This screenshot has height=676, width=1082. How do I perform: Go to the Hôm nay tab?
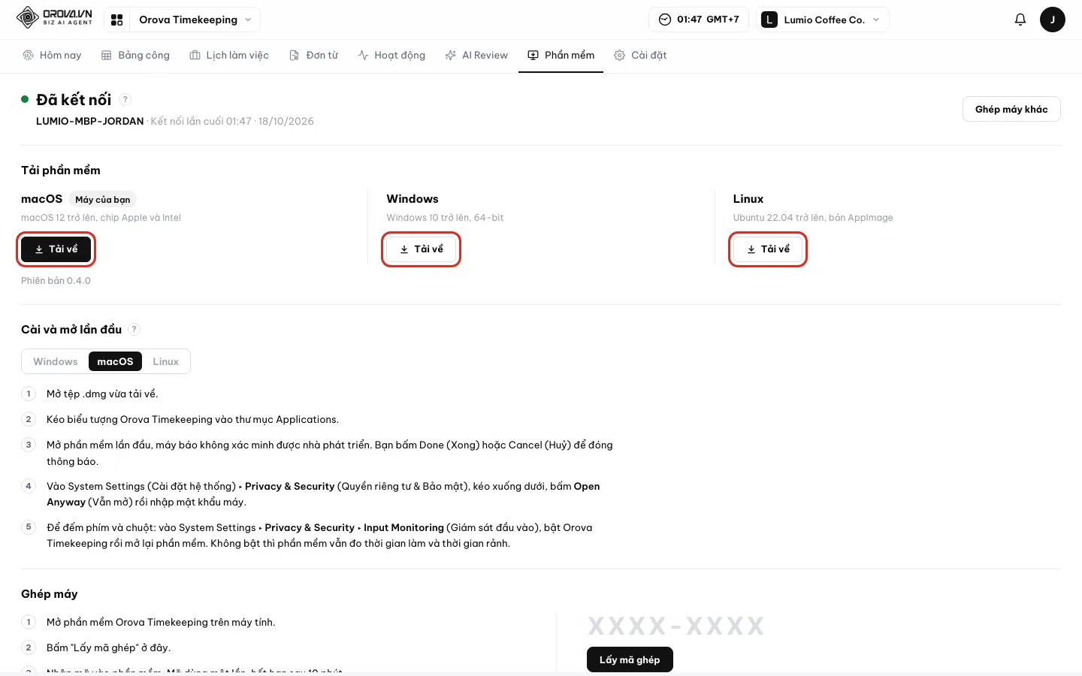(x=52, y=56)
